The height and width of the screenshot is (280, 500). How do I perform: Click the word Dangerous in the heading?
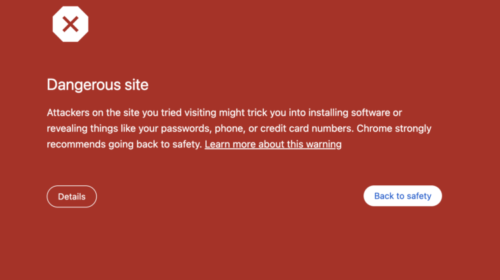(81, 85)
